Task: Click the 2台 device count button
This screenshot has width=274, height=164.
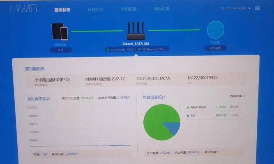Action: [x=61, y=50]
